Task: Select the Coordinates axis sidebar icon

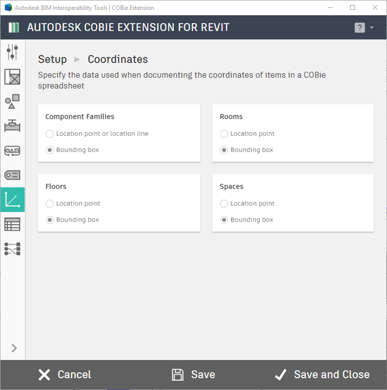Action: pos(12,200)
